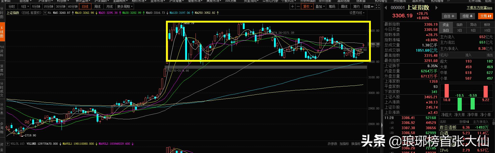The width and height of the screenshot is (495, 153).
Task: Open F10资料 sidebar item
Action: [2, 51]
